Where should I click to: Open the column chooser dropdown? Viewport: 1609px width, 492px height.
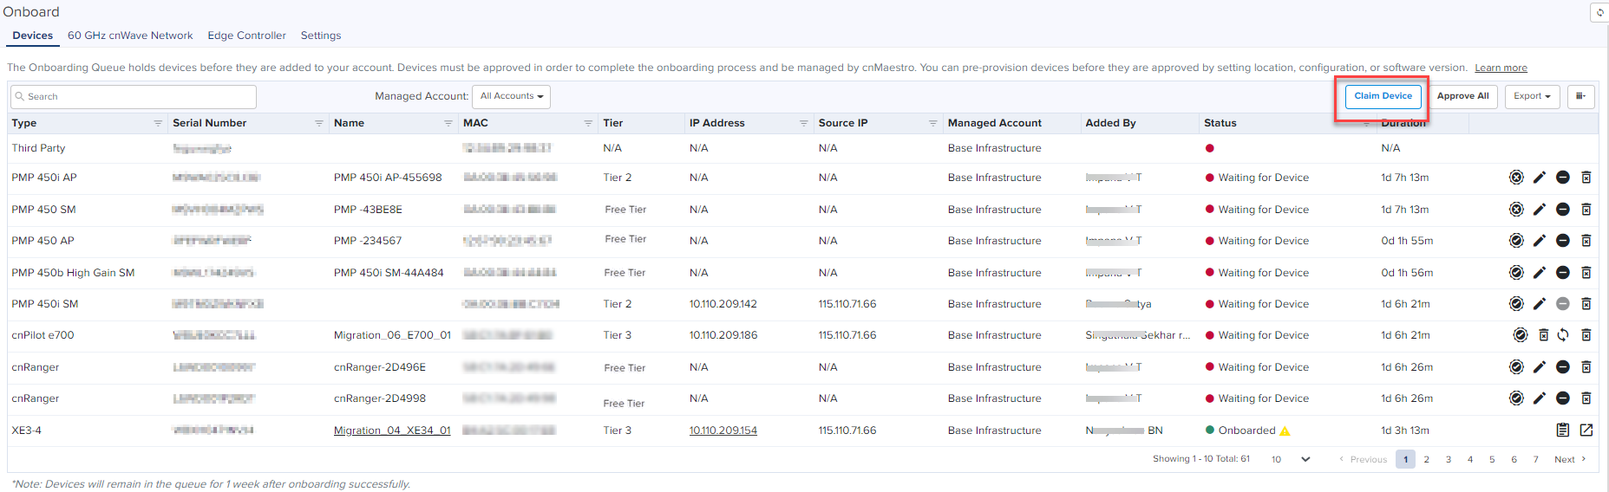click(x=1580, y=96)
